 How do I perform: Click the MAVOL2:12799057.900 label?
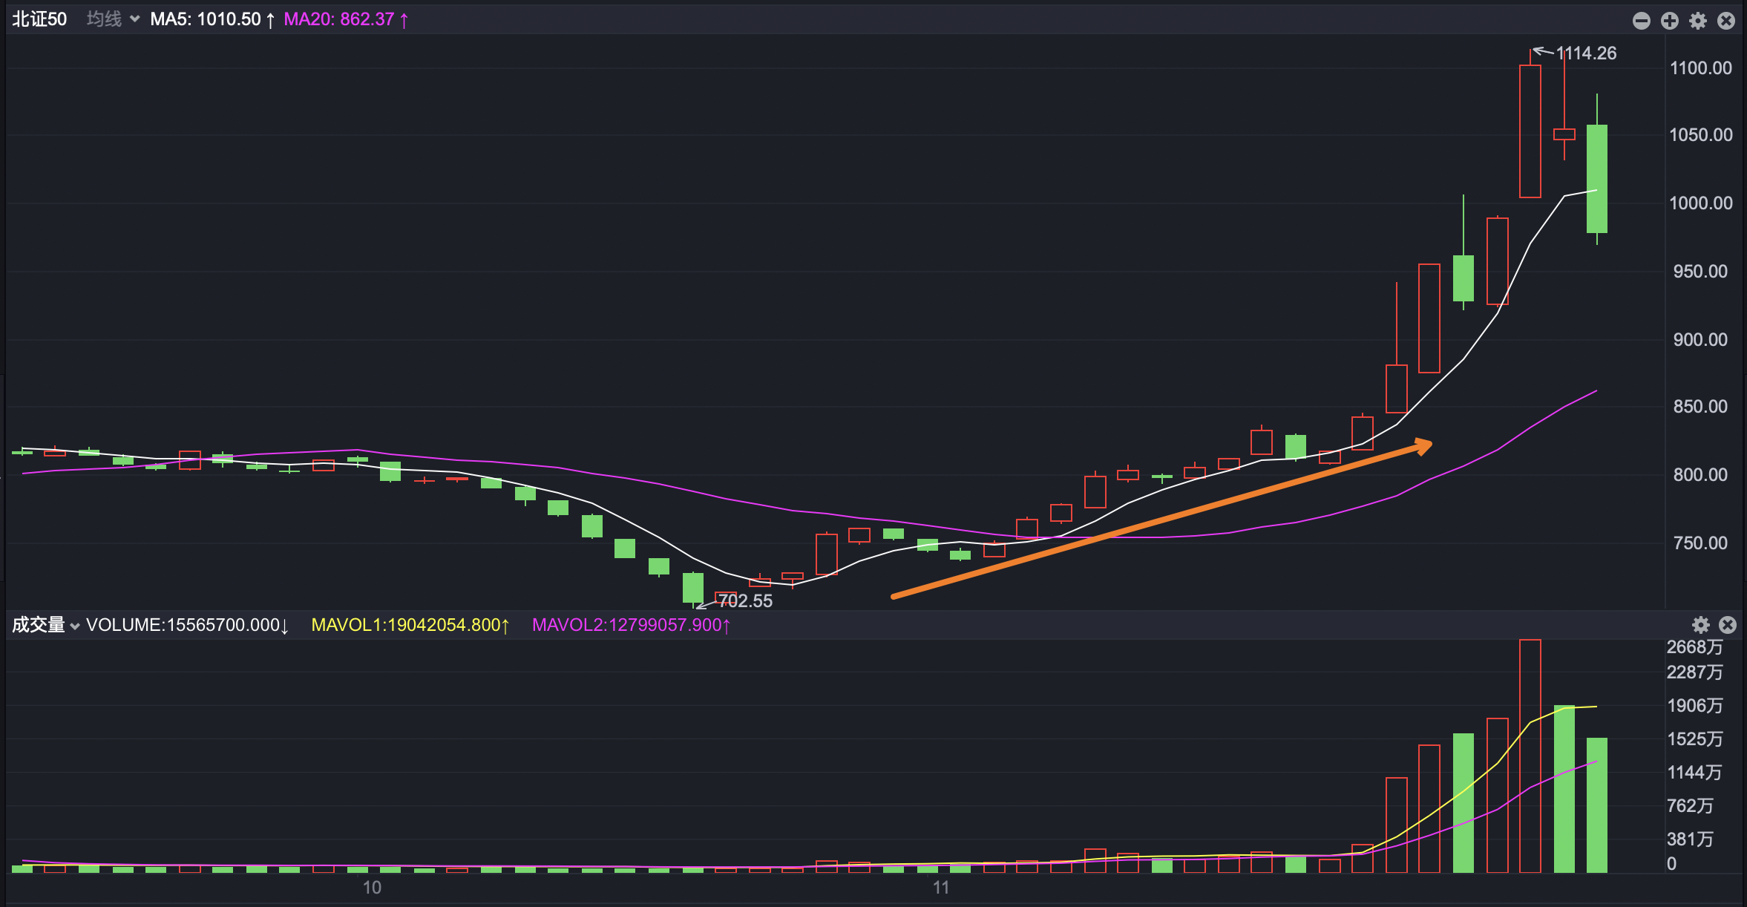point(632,625)
